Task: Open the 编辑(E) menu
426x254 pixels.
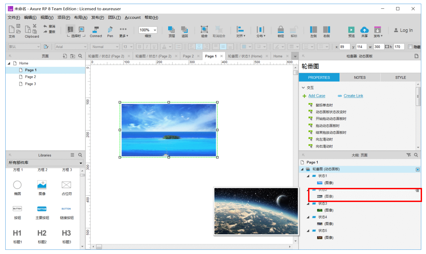Action: click(30, 18)
